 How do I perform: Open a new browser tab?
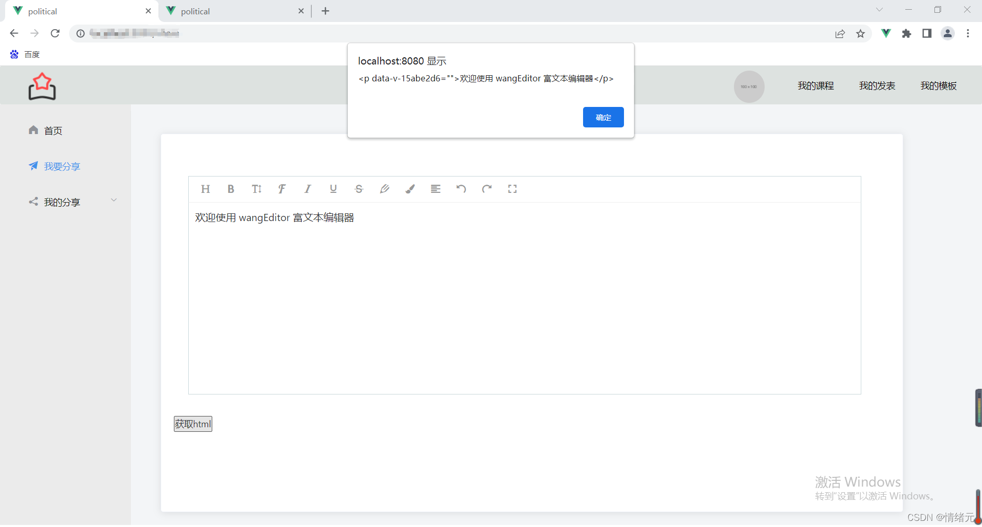(325, 11)
